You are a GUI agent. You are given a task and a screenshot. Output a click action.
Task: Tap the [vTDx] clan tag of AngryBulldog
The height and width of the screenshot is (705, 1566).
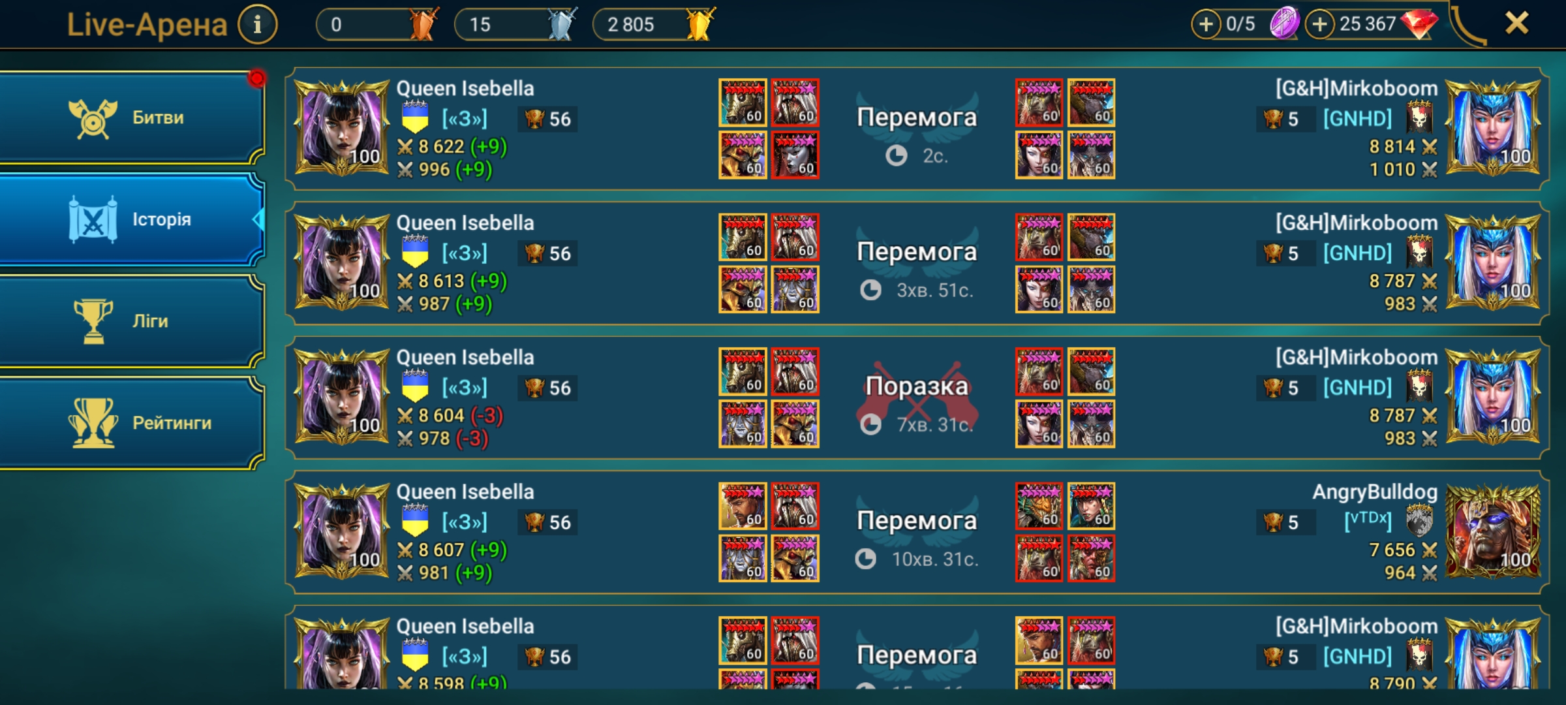pyautogui.click(x=1368, y=521)
